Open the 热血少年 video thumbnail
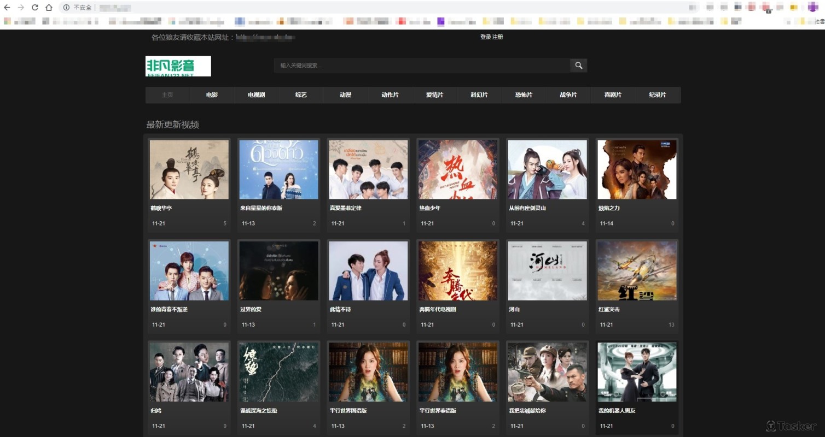This screenshot has height=437, width=825. point(458,169)
